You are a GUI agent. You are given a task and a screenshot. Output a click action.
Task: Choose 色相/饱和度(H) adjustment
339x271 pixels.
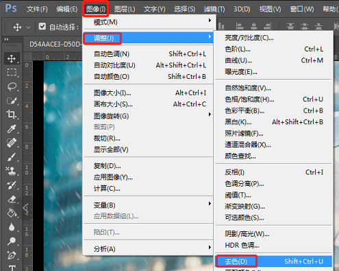(273, 99)
